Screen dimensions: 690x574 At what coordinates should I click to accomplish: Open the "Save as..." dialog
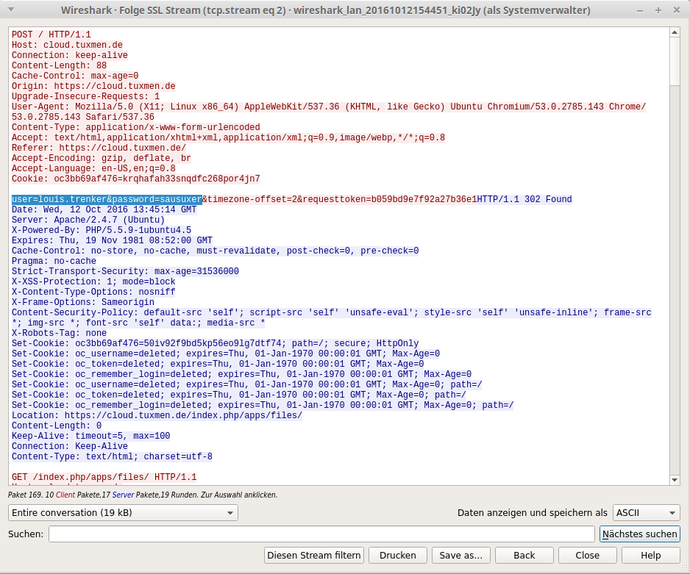460,555
